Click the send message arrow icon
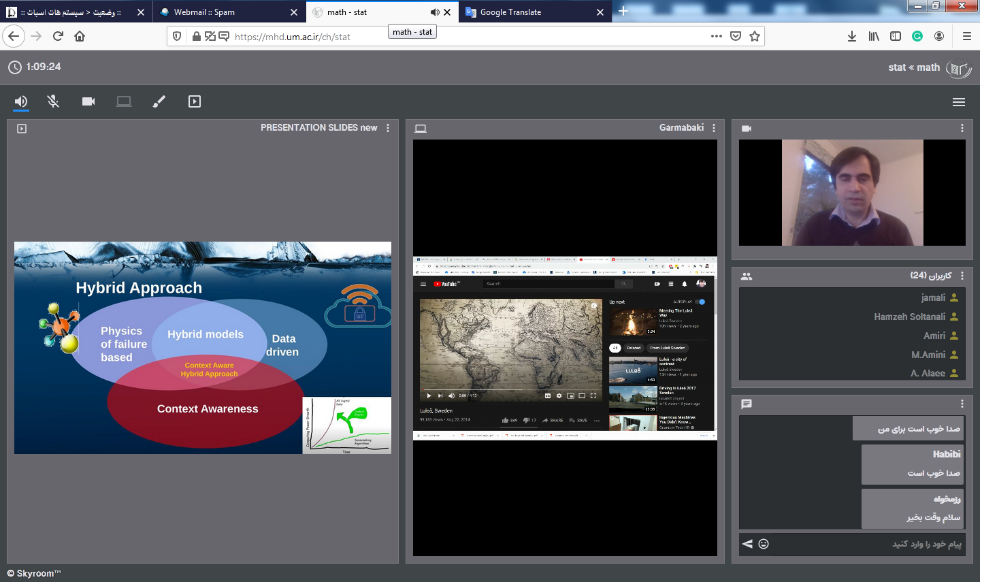Image resolution: width=982 pixels, height=582 pixels. 747,544
